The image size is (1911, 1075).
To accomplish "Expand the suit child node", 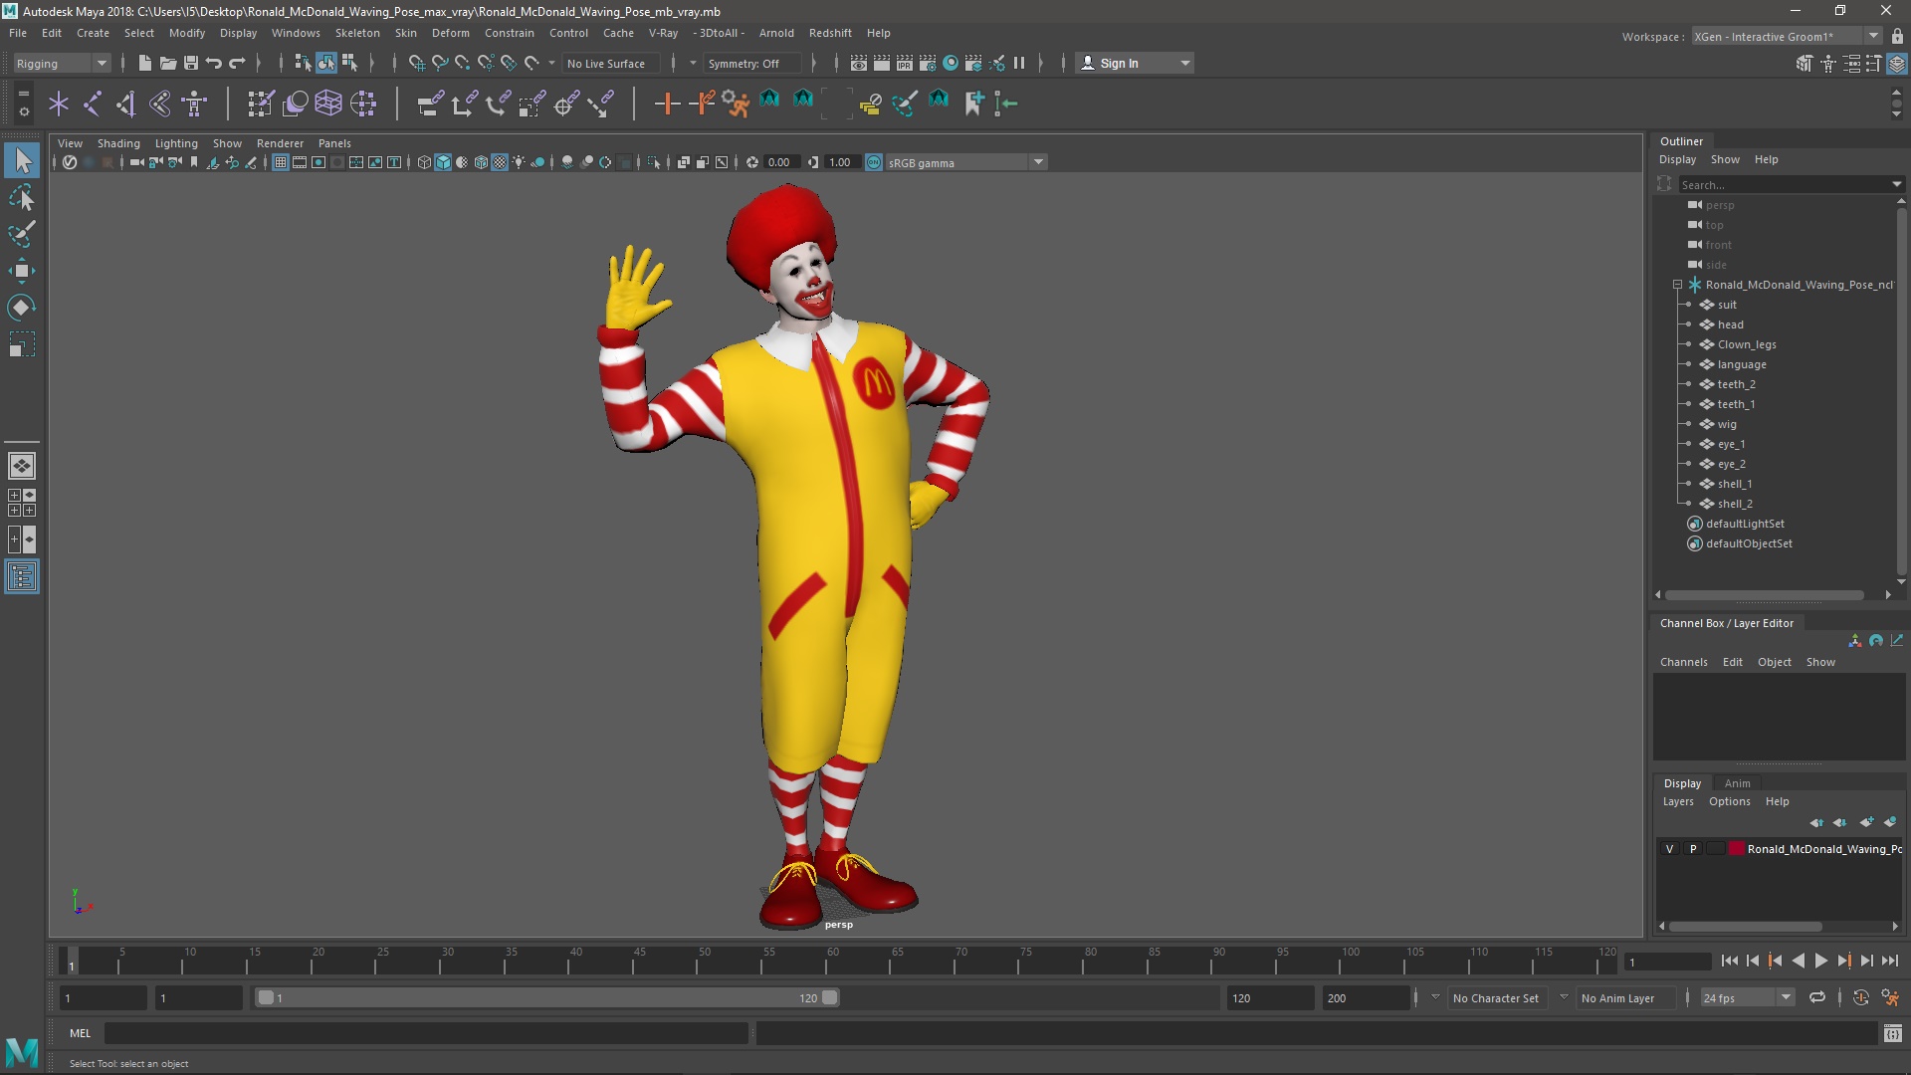I will [x=1689, y=305].
